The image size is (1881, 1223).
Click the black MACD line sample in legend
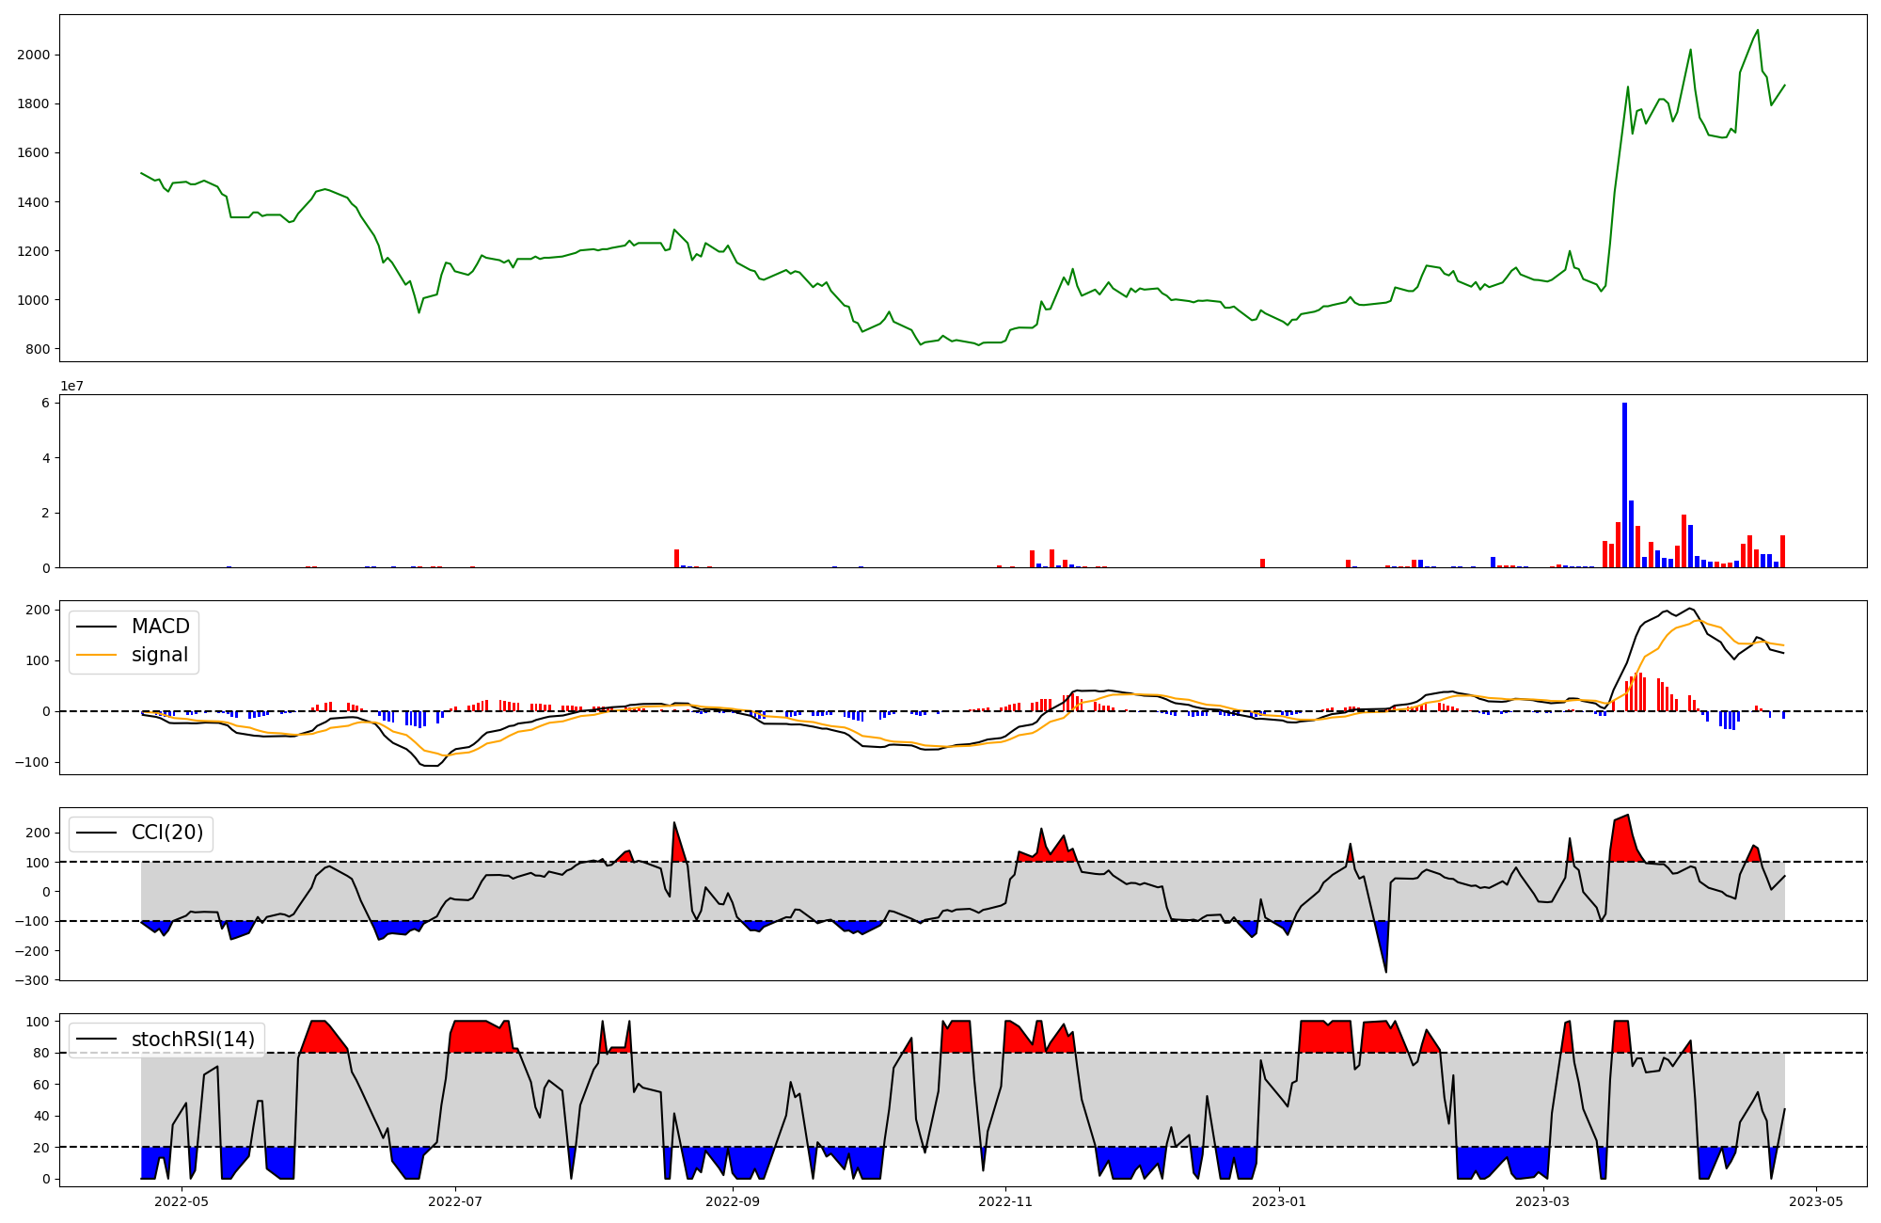point(96,627)
